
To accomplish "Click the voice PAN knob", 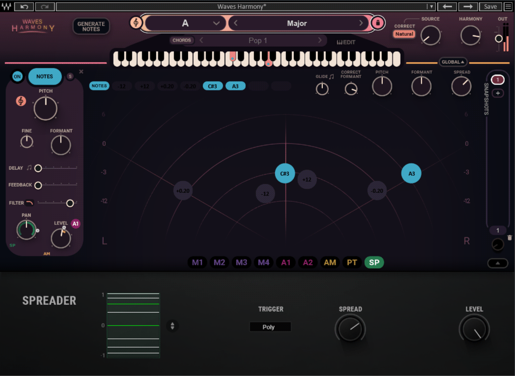I will pyautogui.click(x=26, y=229).
